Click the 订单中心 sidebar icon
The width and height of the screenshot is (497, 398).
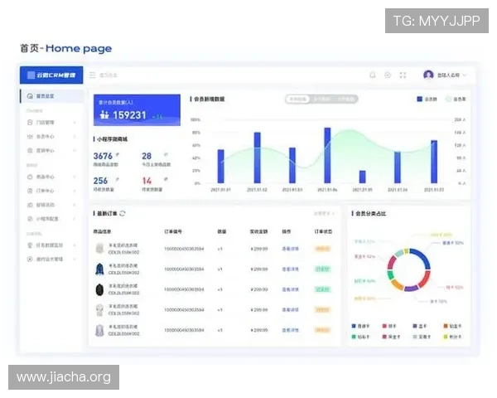pyautogui.click(x=30, y=191)
